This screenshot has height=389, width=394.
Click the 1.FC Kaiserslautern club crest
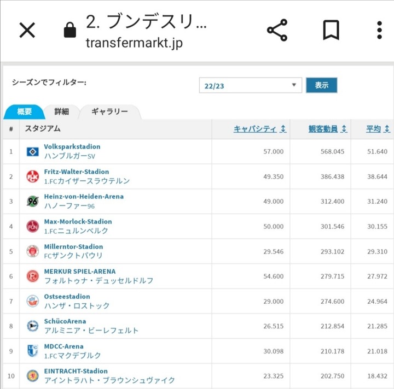[x=33, y=176]
